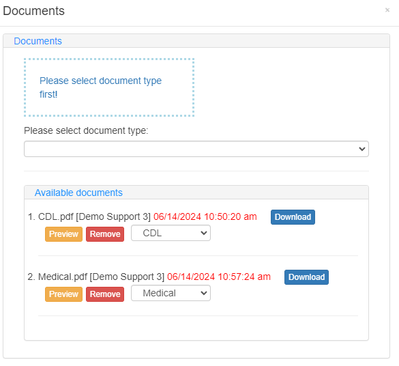
Task: Open the 'Please select document type' dropdown
Action: (x=196, y=149)
